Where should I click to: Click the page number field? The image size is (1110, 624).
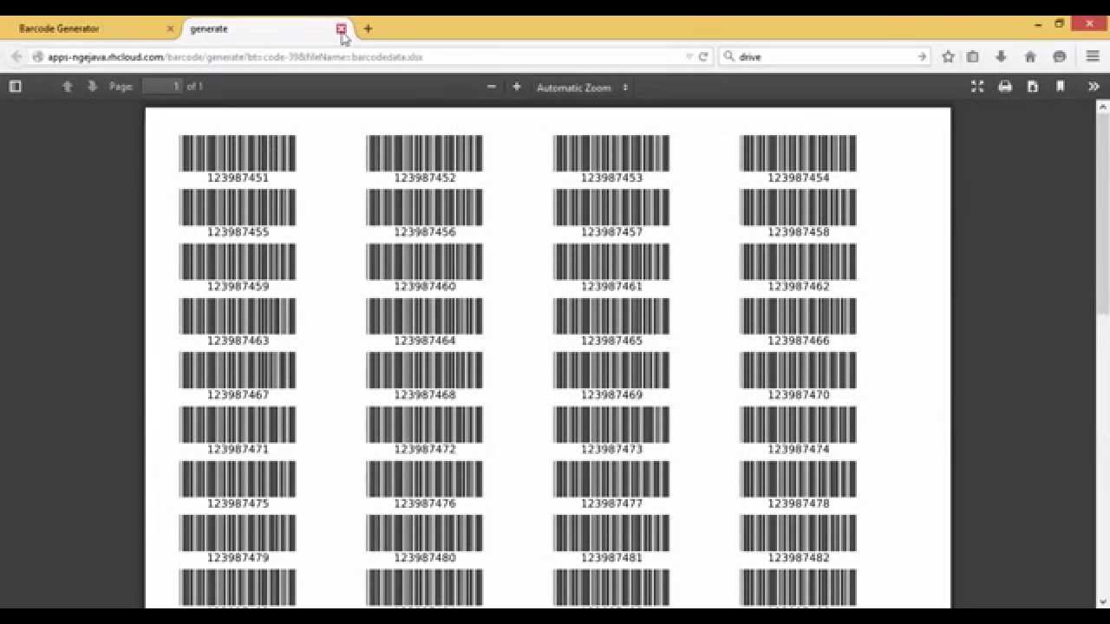(x=162, y=87)
